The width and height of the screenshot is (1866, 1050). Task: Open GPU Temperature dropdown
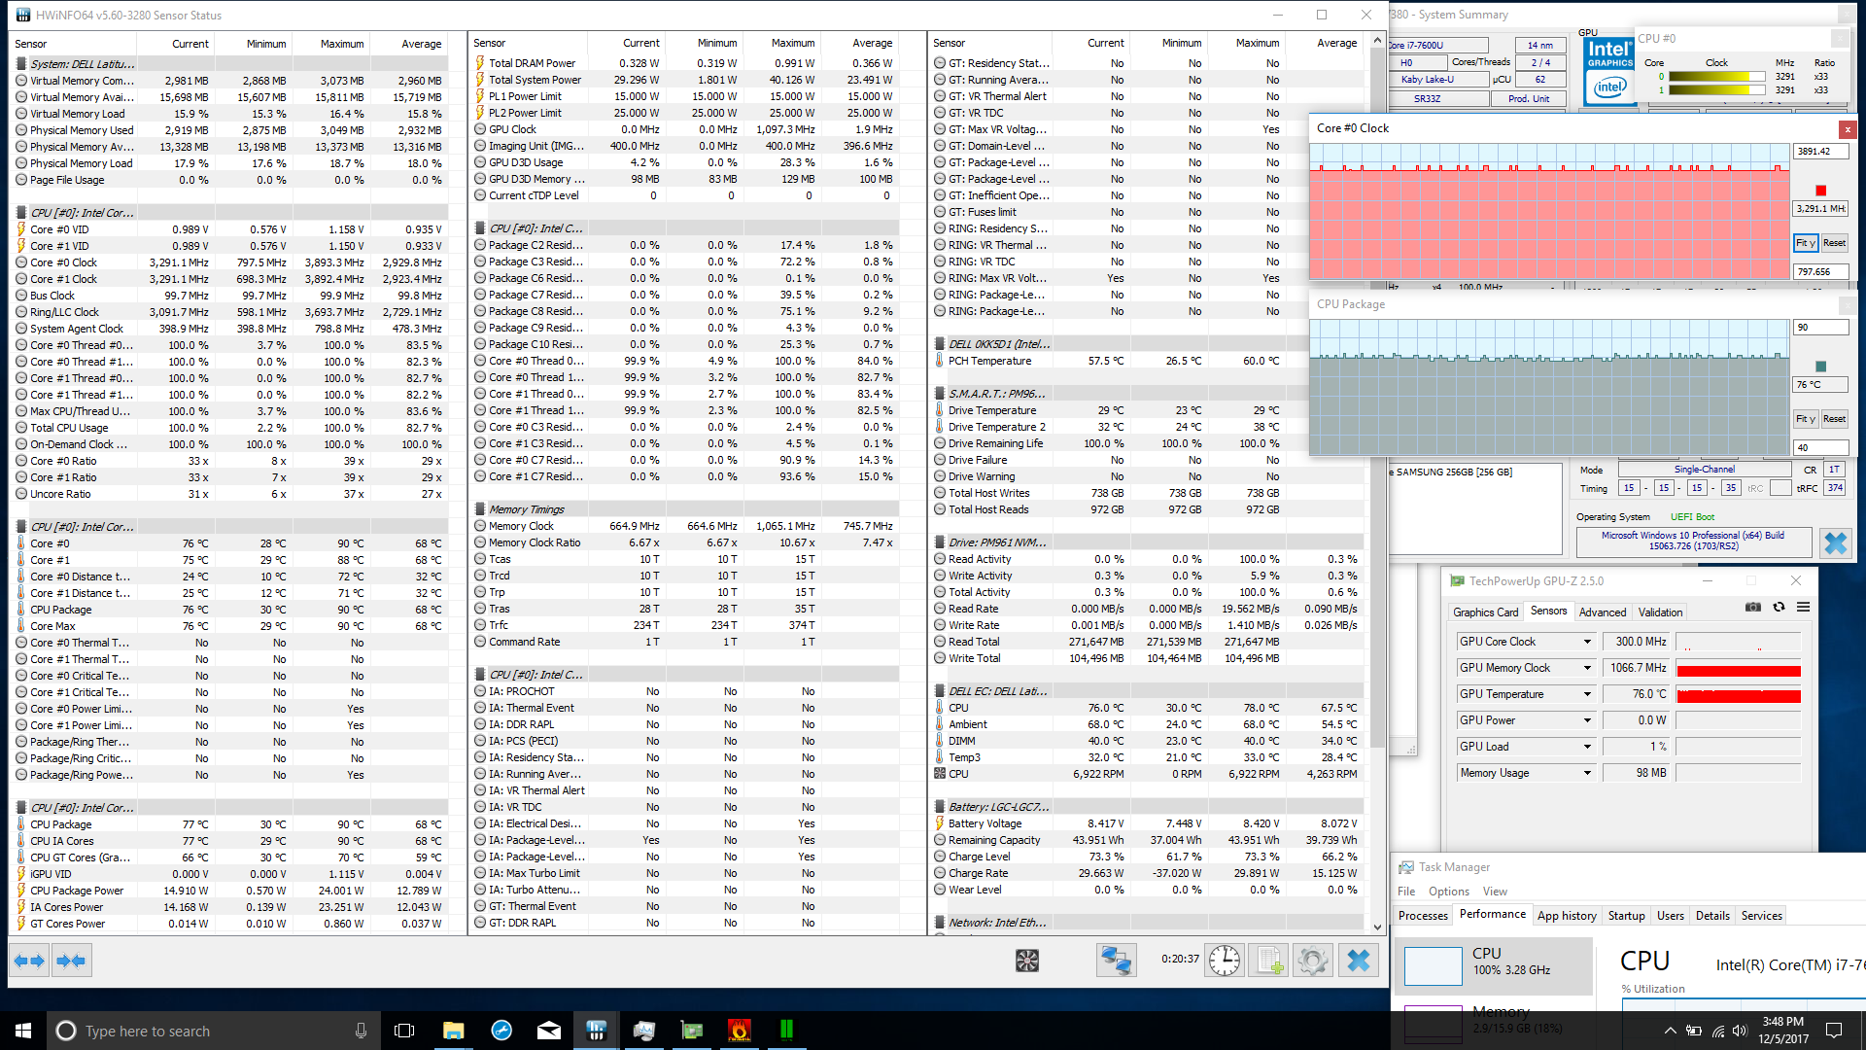point(1587,694)
